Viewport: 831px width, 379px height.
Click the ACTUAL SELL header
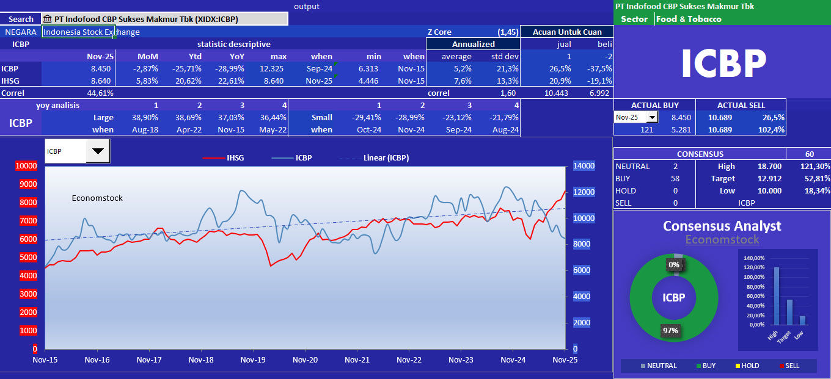(x=741, y=105)
